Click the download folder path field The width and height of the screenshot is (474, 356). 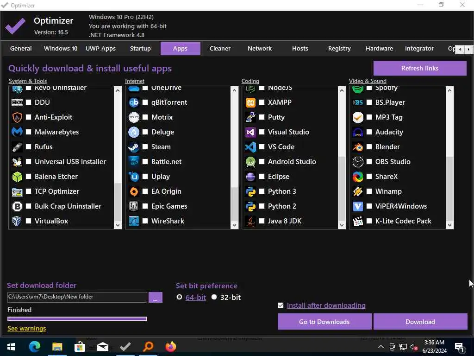[x=77, y=297]
